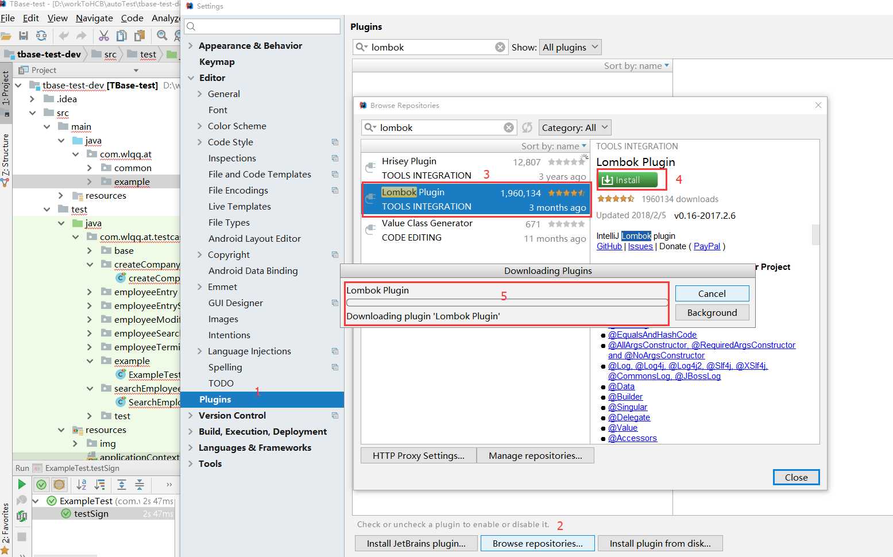The image size is (893, 557).
Task: Click the Lombok Plugin download progress bar
Action: click(507, 303)
